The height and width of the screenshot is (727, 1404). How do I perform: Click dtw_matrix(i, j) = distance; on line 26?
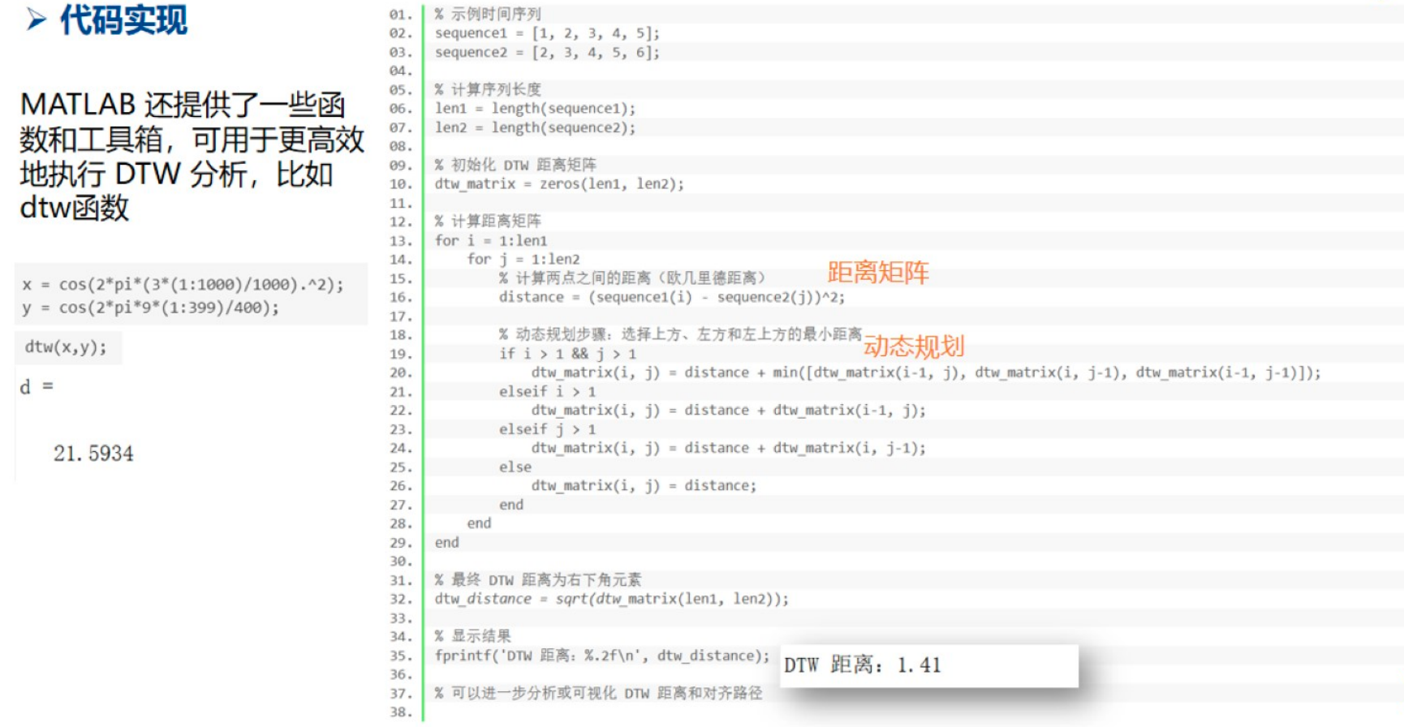coord(644,485)
